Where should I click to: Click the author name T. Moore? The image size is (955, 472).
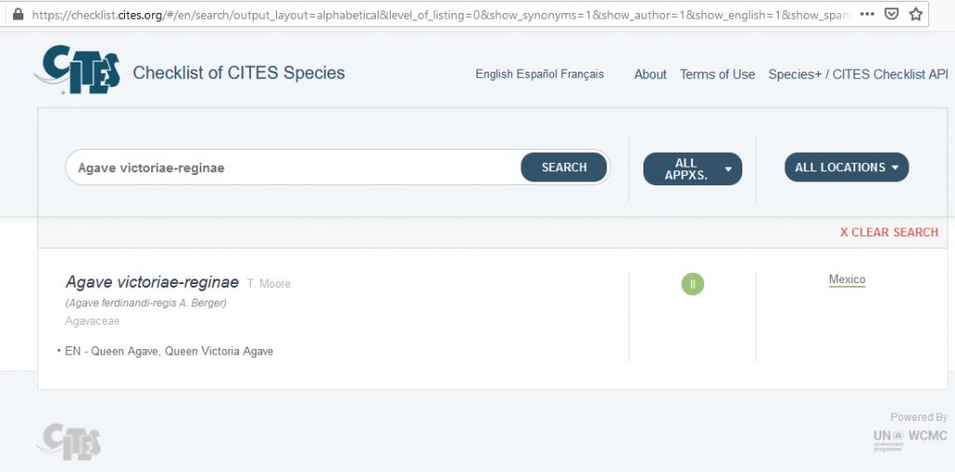pos(269,284)
